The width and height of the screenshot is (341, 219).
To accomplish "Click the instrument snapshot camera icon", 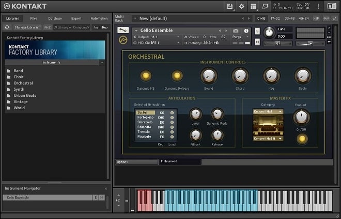I will click(x=236, y=31).
